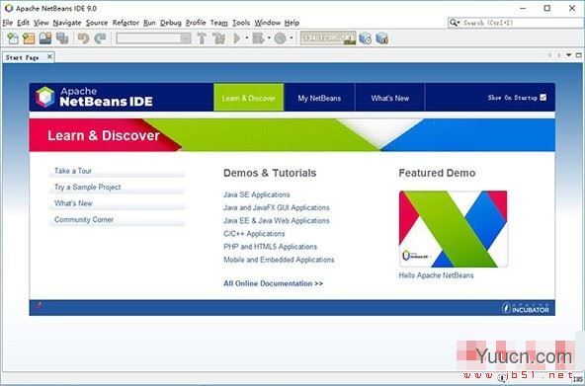Open the Navigate menu
Image resolution: width=585 pixels, height=386 pixels.
[67, 23]
